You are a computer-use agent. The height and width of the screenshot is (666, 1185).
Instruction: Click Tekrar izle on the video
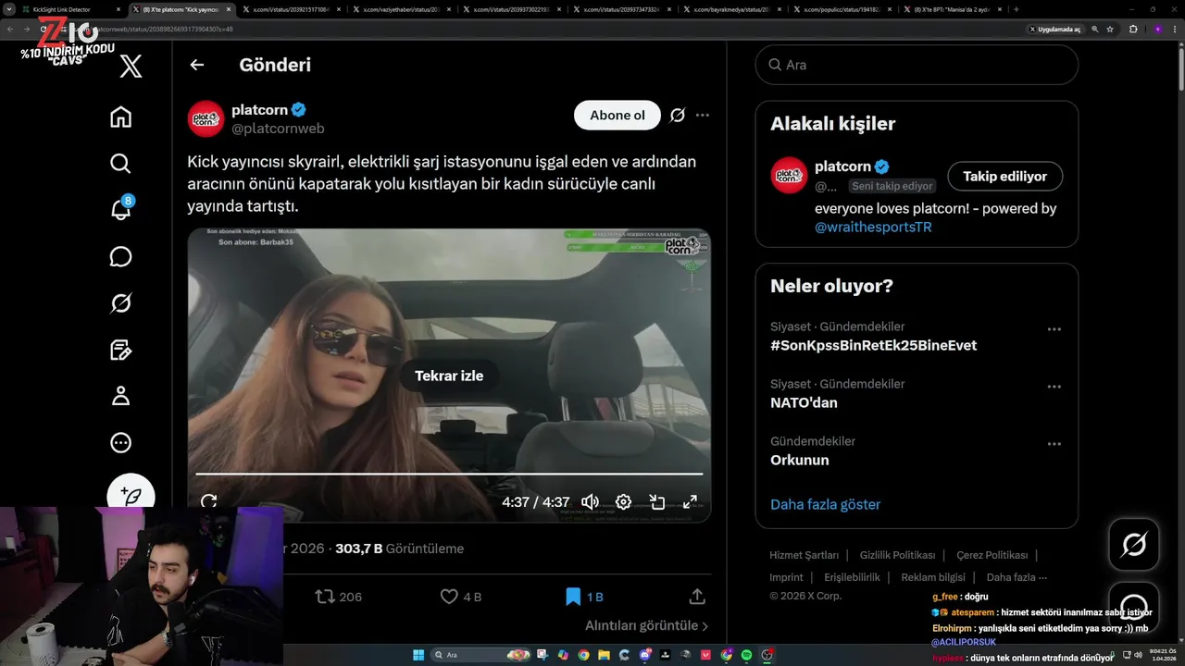[x=449, y=376]
